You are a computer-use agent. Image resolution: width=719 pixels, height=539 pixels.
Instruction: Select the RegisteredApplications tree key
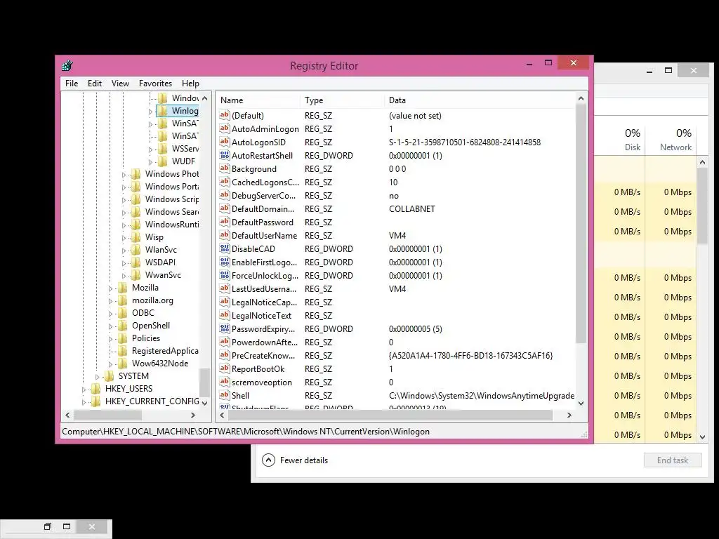165,351
